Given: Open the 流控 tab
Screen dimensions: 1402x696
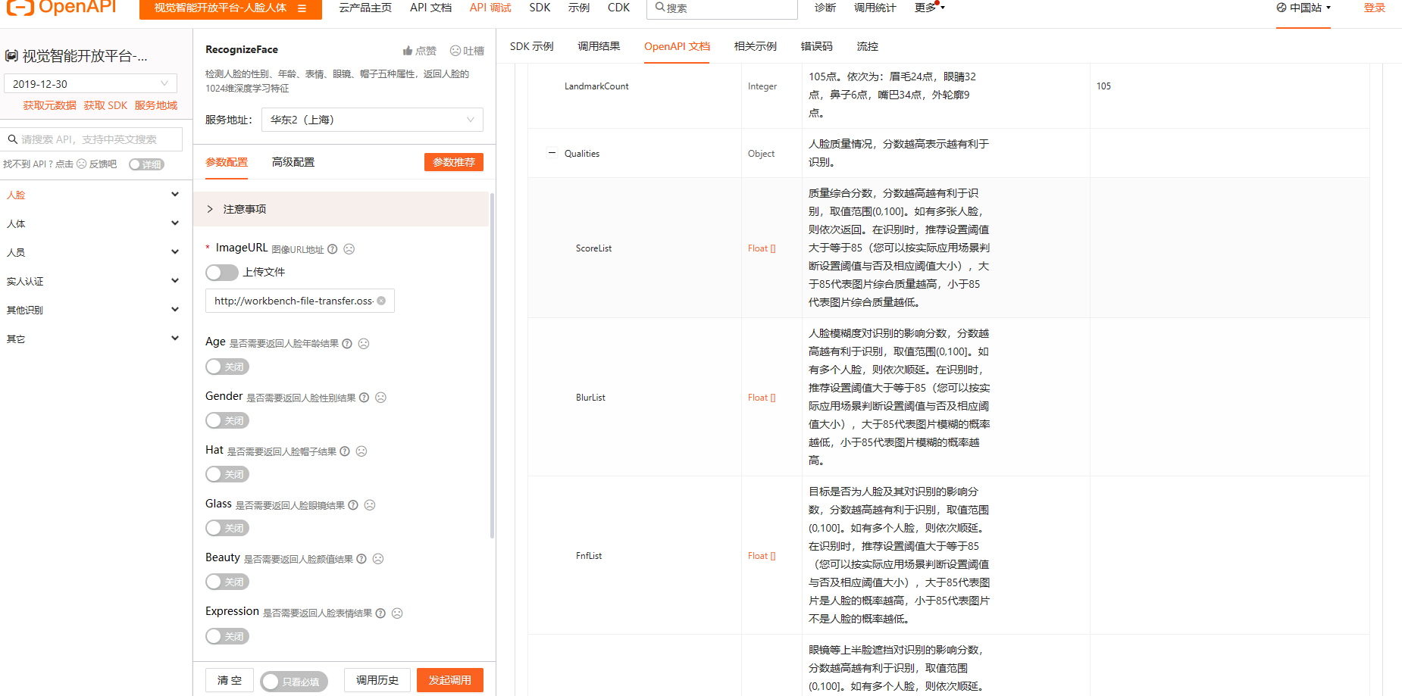Looking at the screenshot, I should [x=868, y=46].
